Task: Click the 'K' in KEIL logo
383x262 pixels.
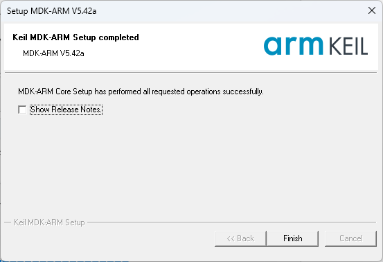Action: click(x=334, y=46)
